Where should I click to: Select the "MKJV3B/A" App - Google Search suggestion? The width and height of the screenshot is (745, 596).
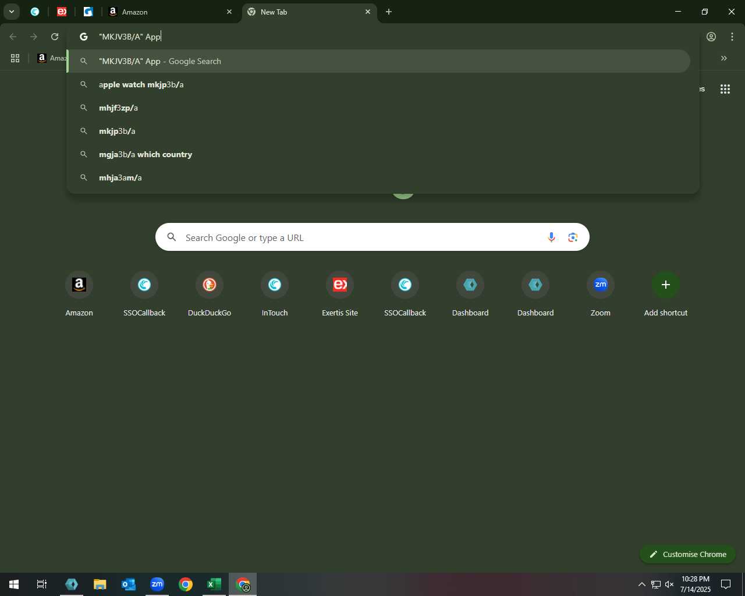coord(379,61)
